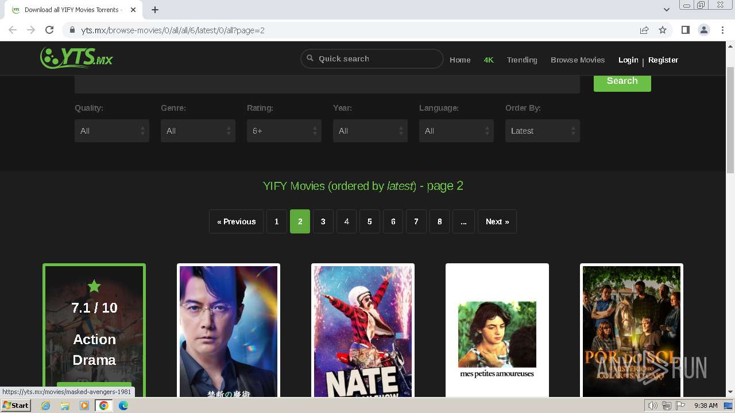Launch Microsoft Edge from the taskbar
This screenshot has height=413, width=735.
tap(123, 406)
